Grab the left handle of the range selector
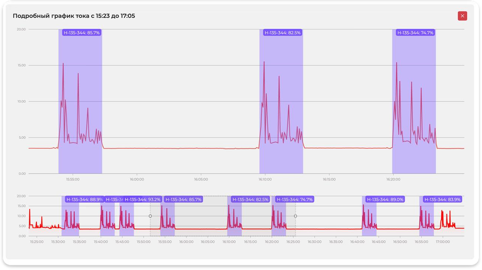Screen dimensions: 482x270 tap(150, 216)
